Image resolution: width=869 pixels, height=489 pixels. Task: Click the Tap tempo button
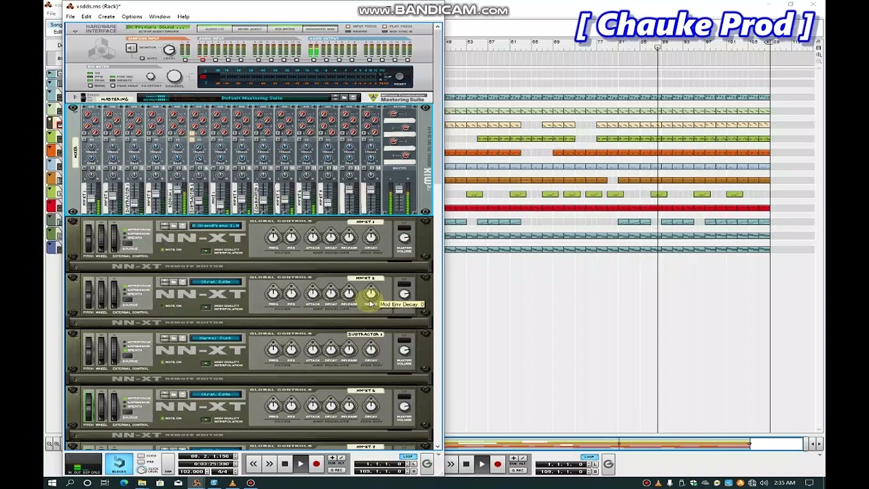pyautogui.click(x=168, y=463)
